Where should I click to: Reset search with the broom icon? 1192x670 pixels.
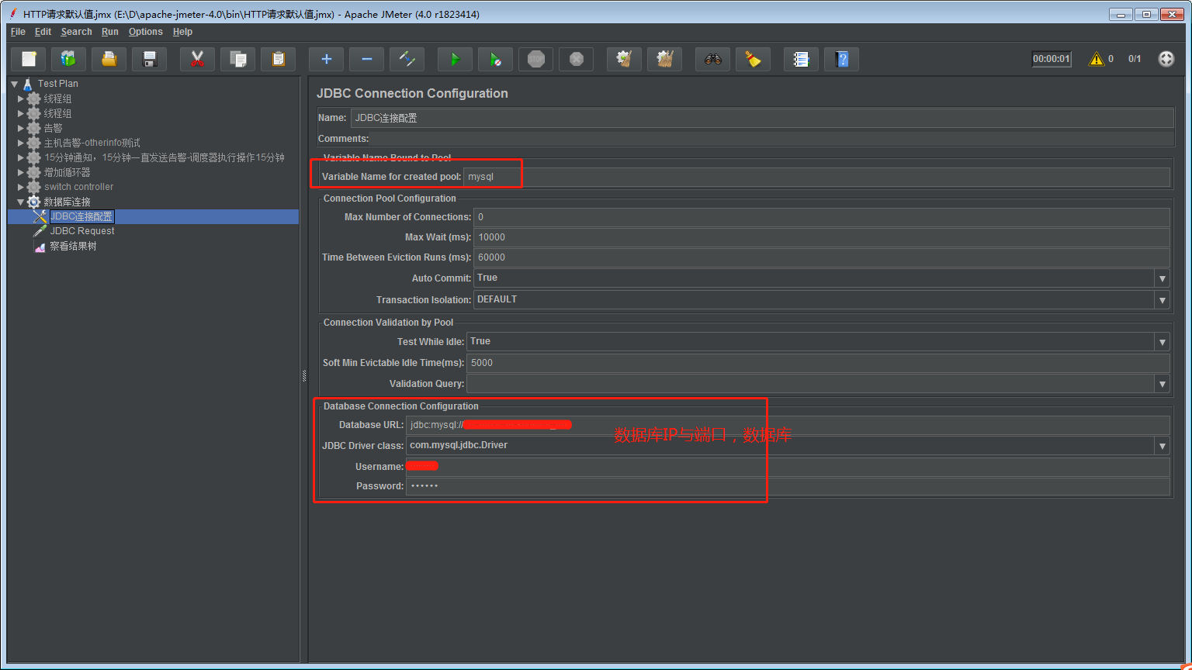(754, 59)
